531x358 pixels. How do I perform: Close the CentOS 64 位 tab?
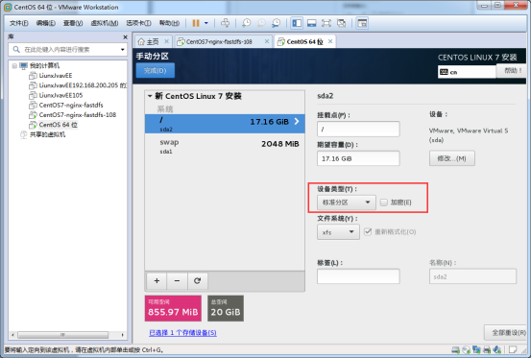[330, 41]
